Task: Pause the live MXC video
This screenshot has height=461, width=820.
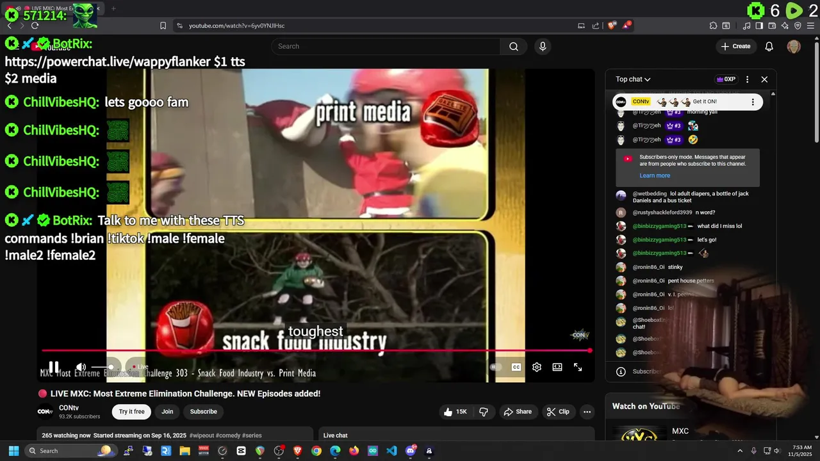Action: [54, 367]
